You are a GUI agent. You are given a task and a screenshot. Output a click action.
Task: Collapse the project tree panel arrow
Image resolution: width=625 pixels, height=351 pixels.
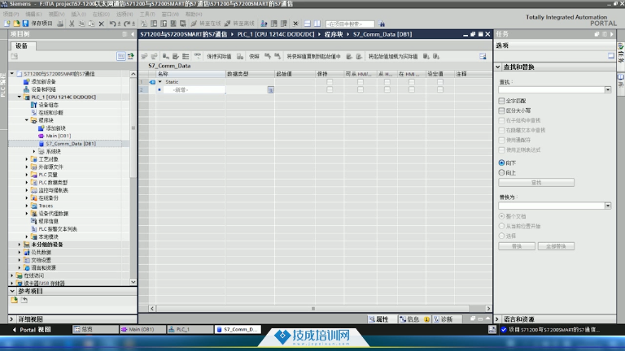pyautogui.click(x=133, y=34)
